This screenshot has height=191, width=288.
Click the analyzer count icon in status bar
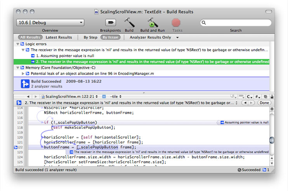[266, 170]
